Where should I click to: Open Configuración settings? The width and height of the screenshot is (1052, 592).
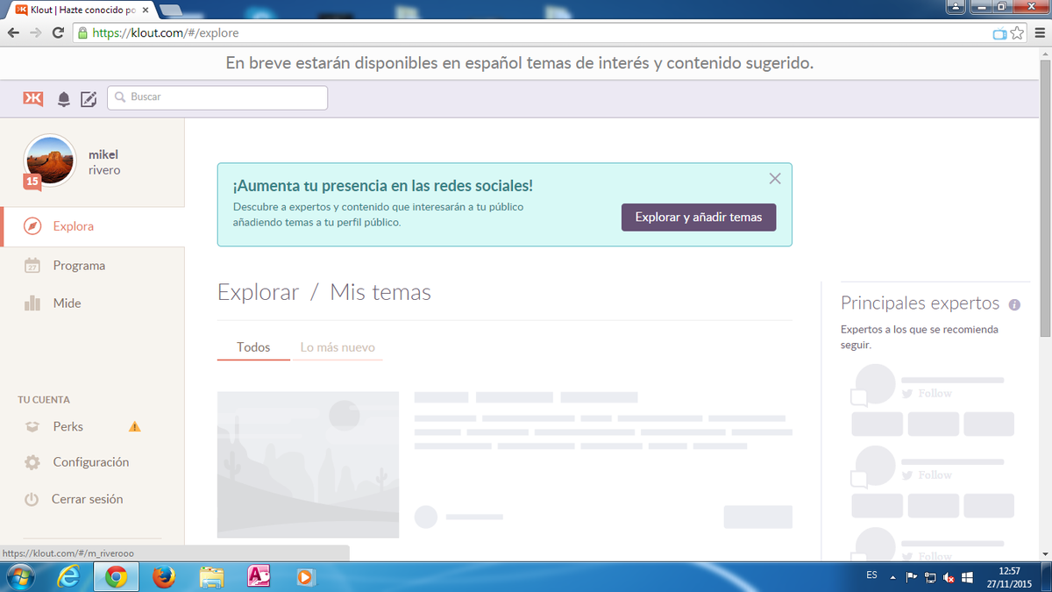click(91, 462)
